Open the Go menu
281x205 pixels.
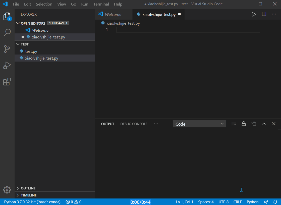coord(74,4)
